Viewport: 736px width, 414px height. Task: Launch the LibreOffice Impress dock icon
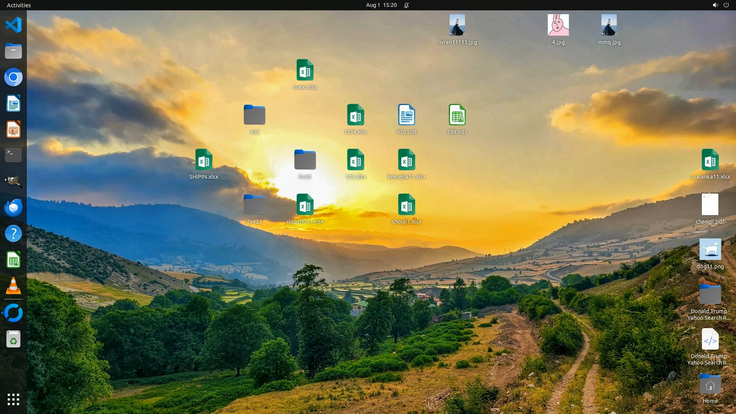(x=13, y=130)
